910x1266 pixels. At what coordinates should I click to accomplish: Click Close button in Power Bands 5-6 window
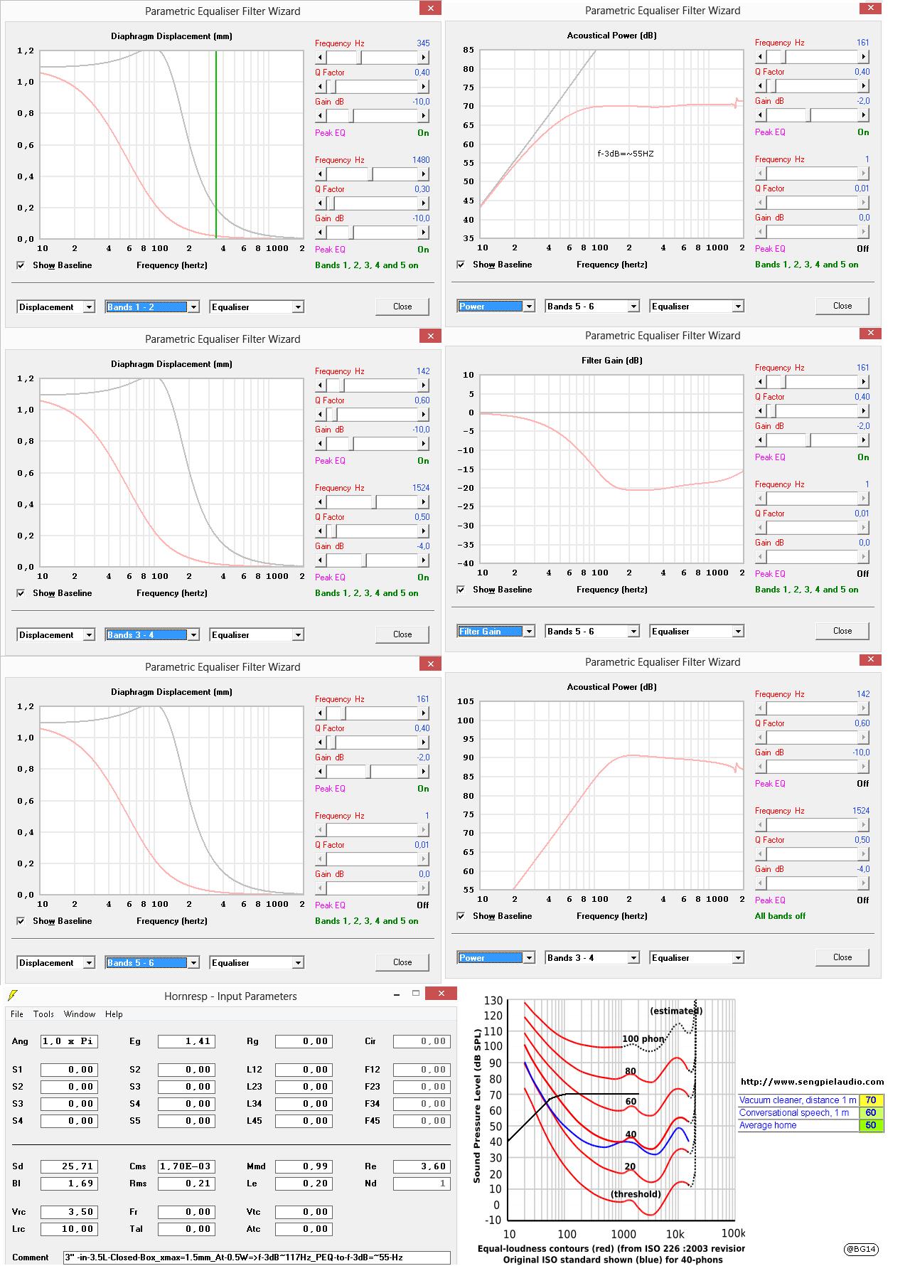(x=842, y=306)
